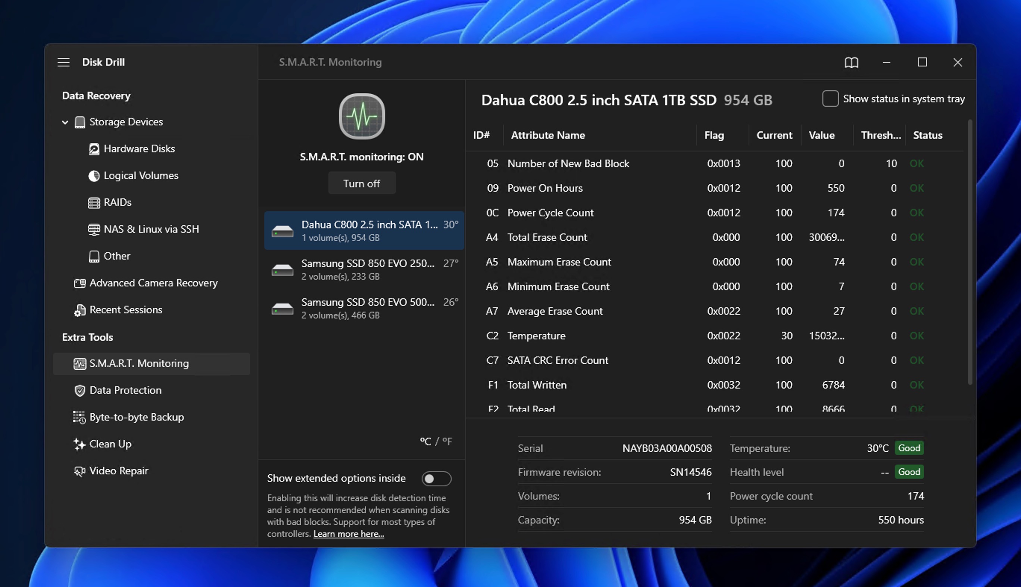Click the Byte-to-byte Backup icon
This screenshot has height=587, width=1021.
pos(79,417)
